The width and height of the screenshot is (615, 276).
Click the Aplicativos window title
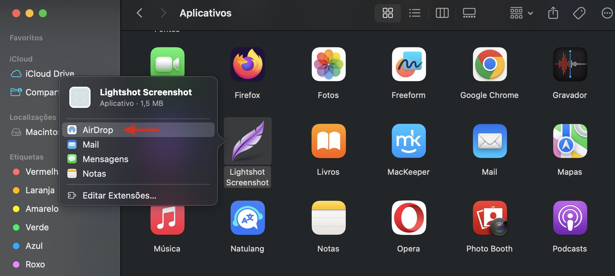click(206, 13)
